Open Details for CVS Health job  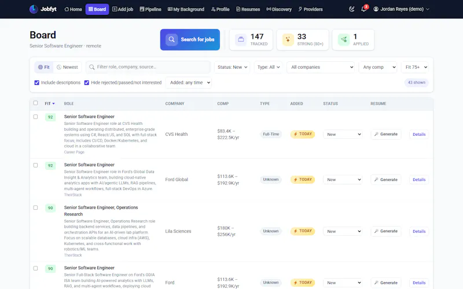pos(419,135)
